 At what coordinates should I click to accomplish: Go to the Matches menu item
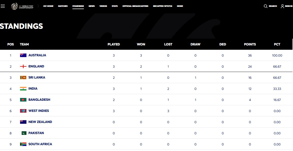click(63, 6)
